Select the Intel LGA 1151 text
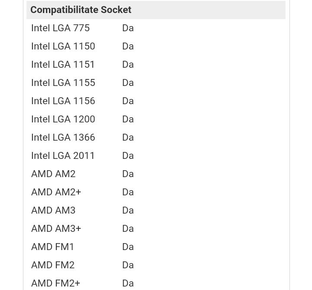The width and height of the screenshot is (312, 290). pos(63,64)
